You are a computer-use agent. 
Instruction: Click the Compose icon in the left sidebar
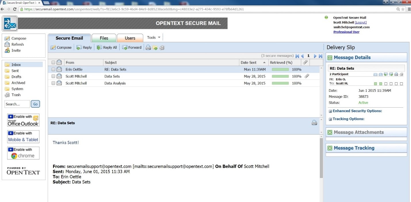[7, 38]
